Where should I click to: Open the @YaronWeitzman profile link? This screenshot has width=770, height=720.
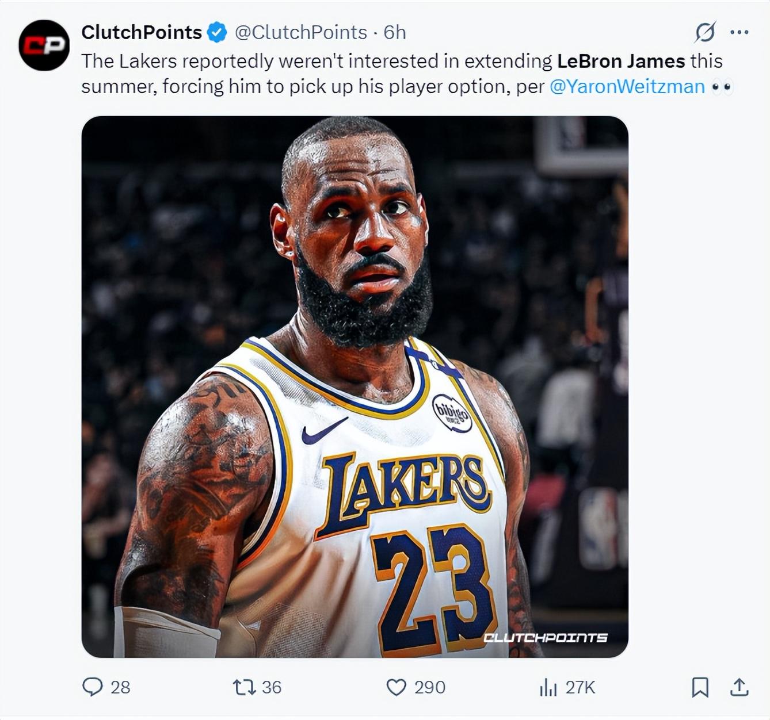pos(627,86)
